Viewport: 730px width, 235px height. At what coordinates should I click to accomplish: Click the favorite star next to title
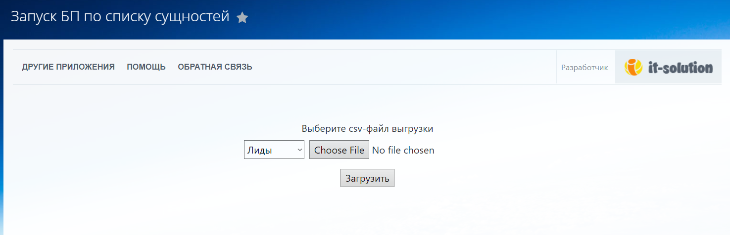[242, 18]
